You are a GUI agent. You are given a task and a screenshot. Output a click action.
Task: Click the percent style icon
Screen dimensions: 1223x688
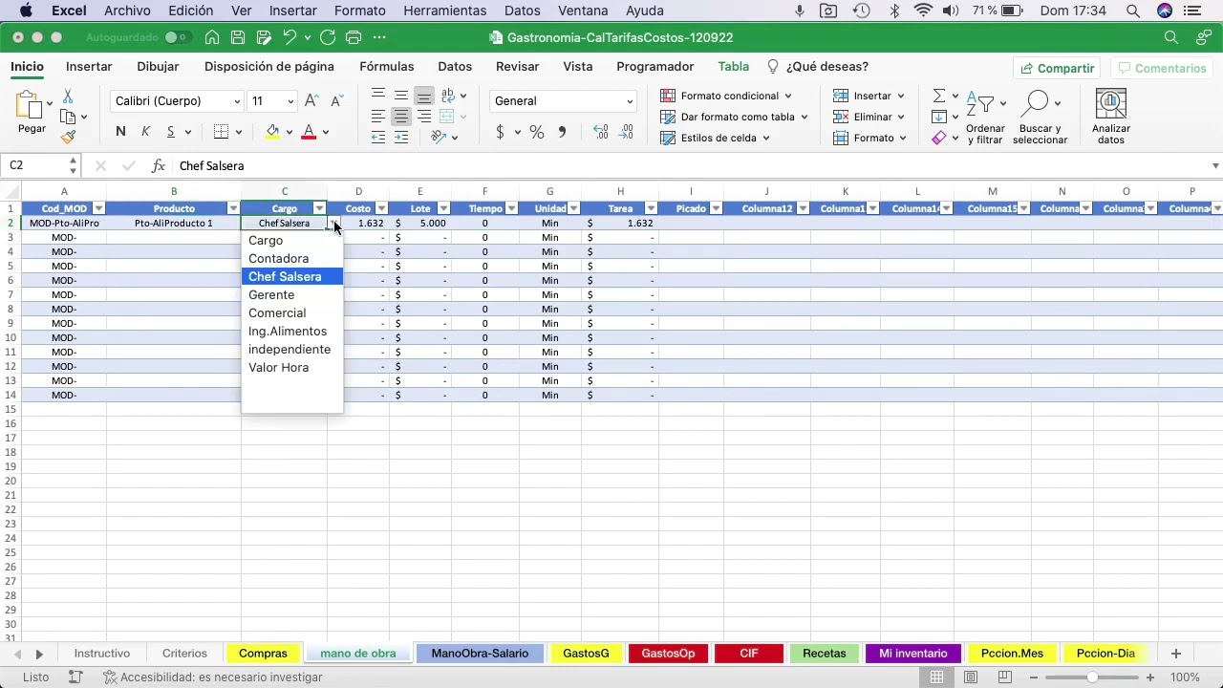pyautogui.click(x=537, y=132)
